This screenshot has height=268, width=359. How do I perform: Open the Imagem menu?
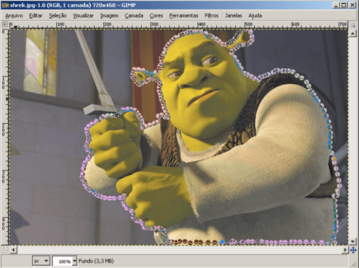109,16
